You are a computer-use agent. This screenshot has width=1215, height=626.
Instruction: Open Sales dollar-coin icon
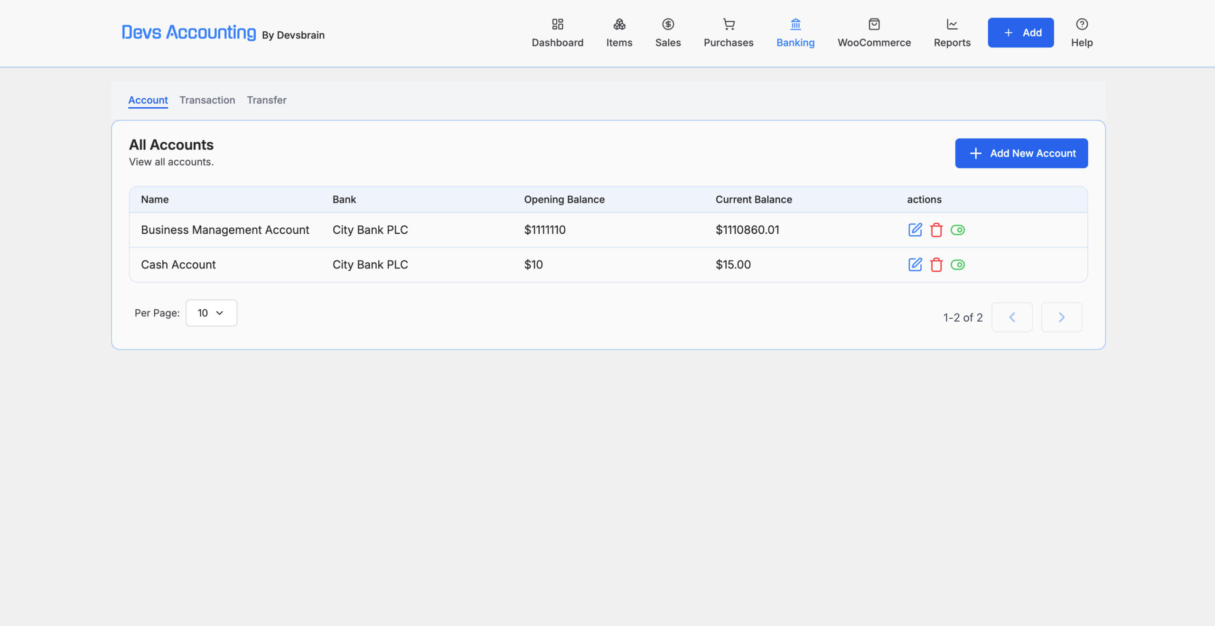(668, 24)
